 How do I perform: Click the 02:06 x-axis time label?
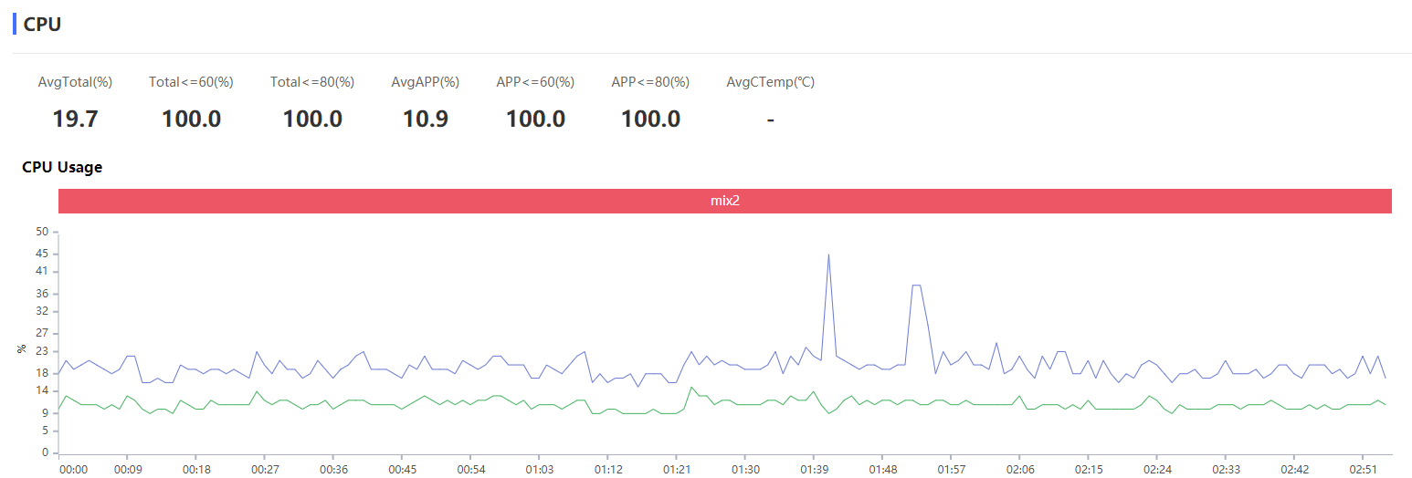[x=1020, y=469]
